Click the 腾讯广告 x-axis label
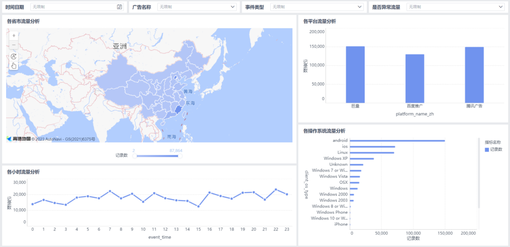 pyautogui.click(x=474, y=106)
